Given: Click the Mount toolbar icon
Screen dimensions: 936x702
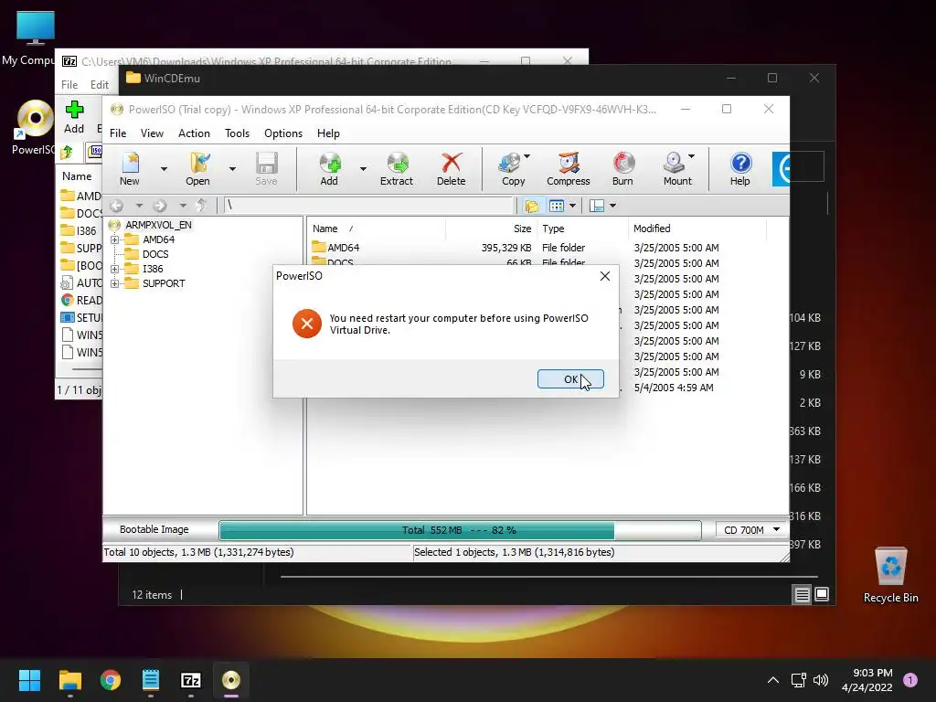Looking at the screenshot, I should click(x=677, y=169).
